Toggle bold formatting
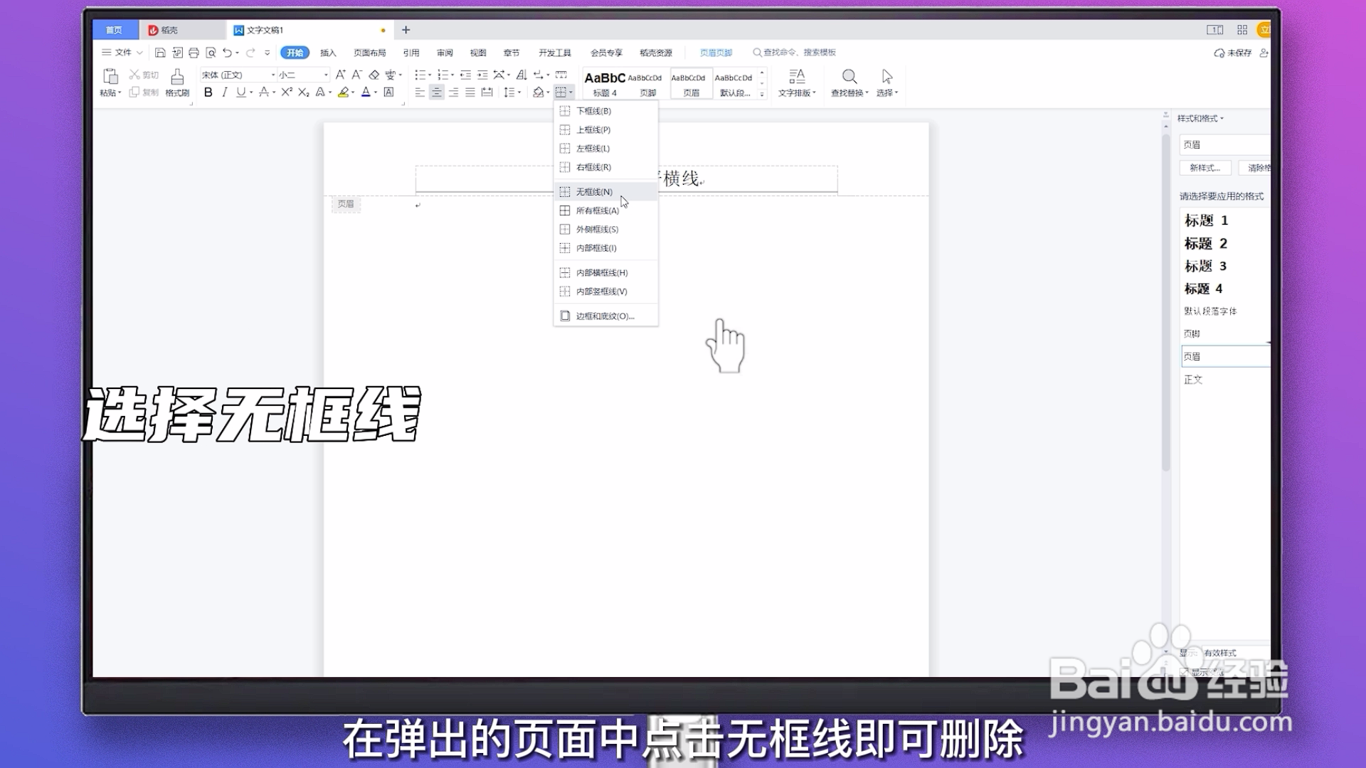The image size is (1366, 768). pos(208,92)
